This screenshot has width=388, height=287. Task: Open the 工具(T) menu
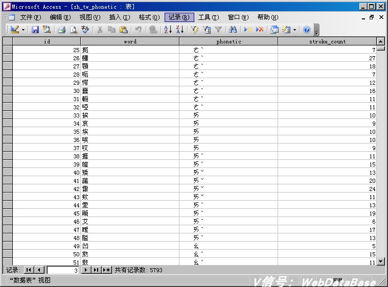[209, 17]
